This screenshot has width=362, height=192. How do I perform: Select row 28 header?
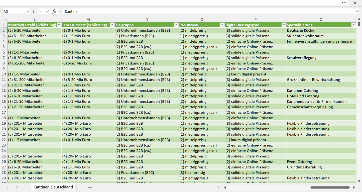pos(4,173)
